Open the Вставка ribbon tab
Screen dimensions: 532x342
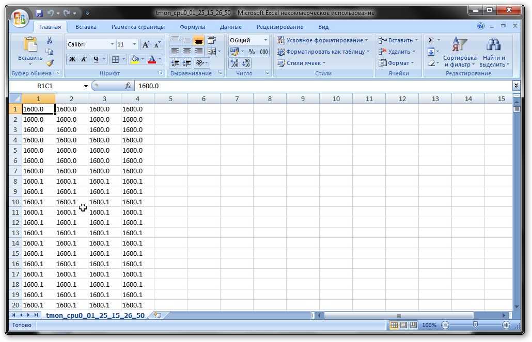pos(86,27)
